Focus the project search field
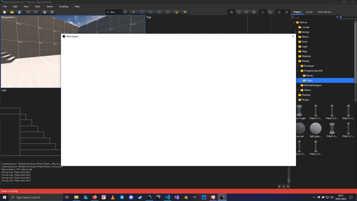The image size is (357, 201). tap(316, 17)
